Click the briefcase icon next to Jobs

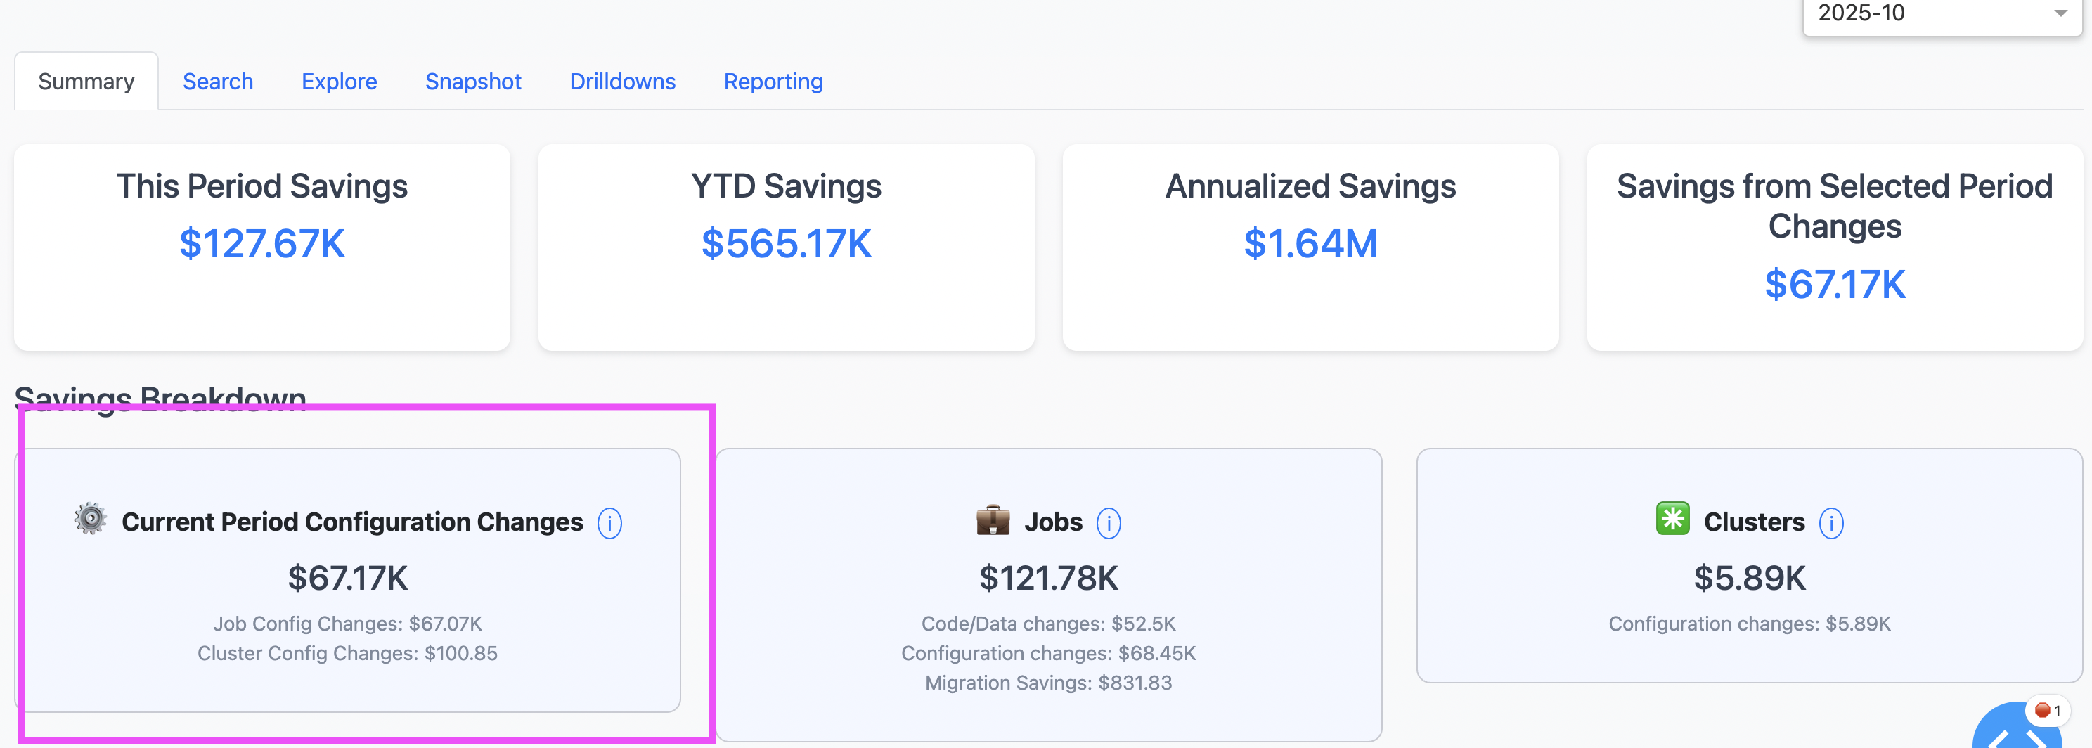coord(993,520)
